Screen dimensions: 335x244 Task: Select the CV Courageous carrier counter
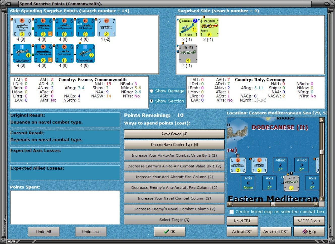pos(43,53)
